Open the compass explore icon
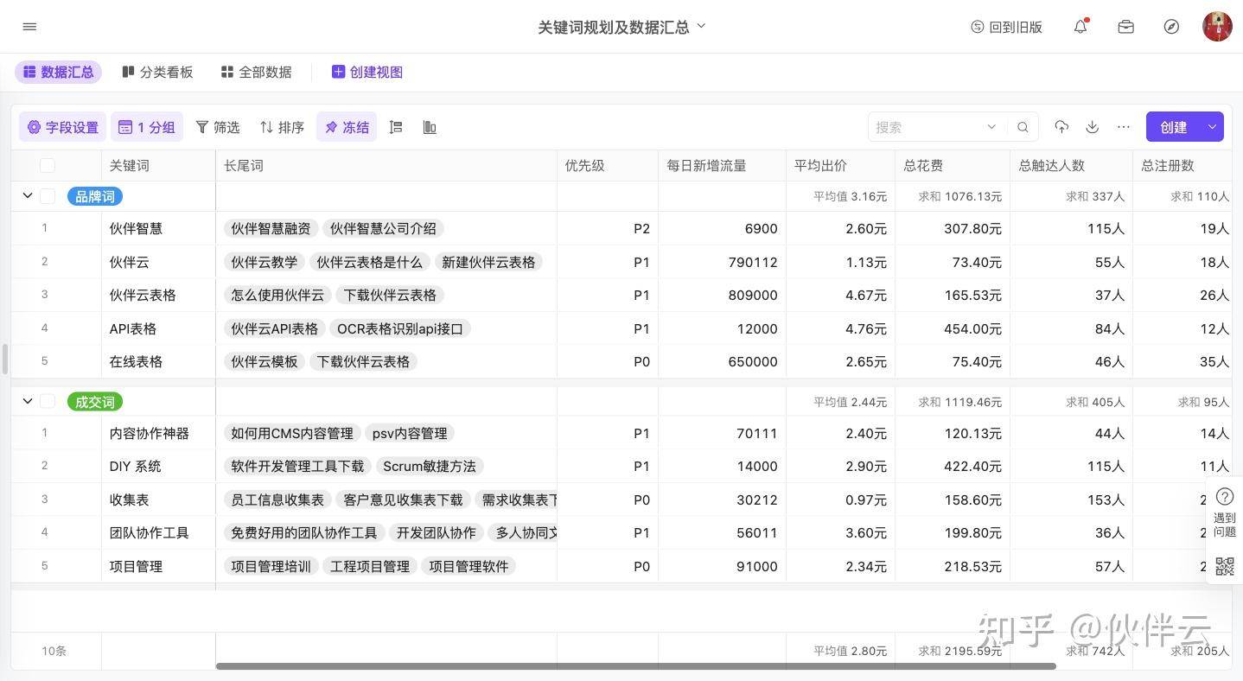 (1171, 27)
